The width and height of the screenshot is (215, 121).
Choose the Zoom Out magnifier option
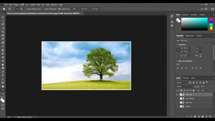(21, 9)
